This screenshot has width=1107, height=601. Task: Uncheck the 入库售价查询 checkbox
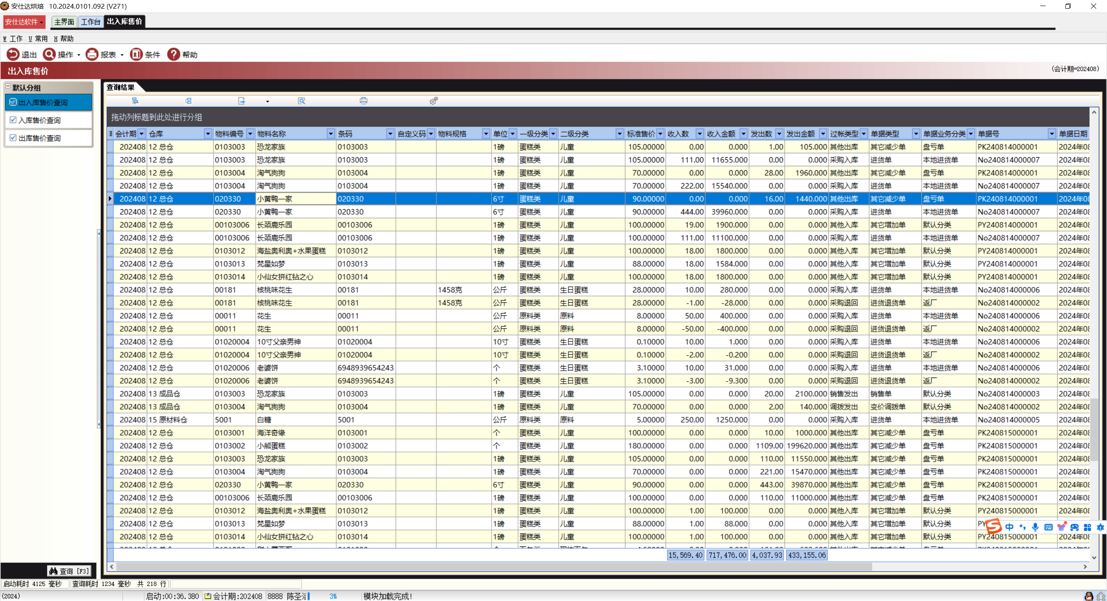coord(13,120)
